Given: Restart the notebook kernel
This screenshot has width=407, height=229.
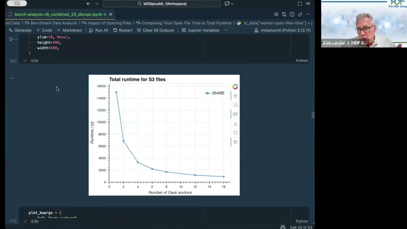Looking at the screenshot, I should pyautogui.click(x=122, y=30).
